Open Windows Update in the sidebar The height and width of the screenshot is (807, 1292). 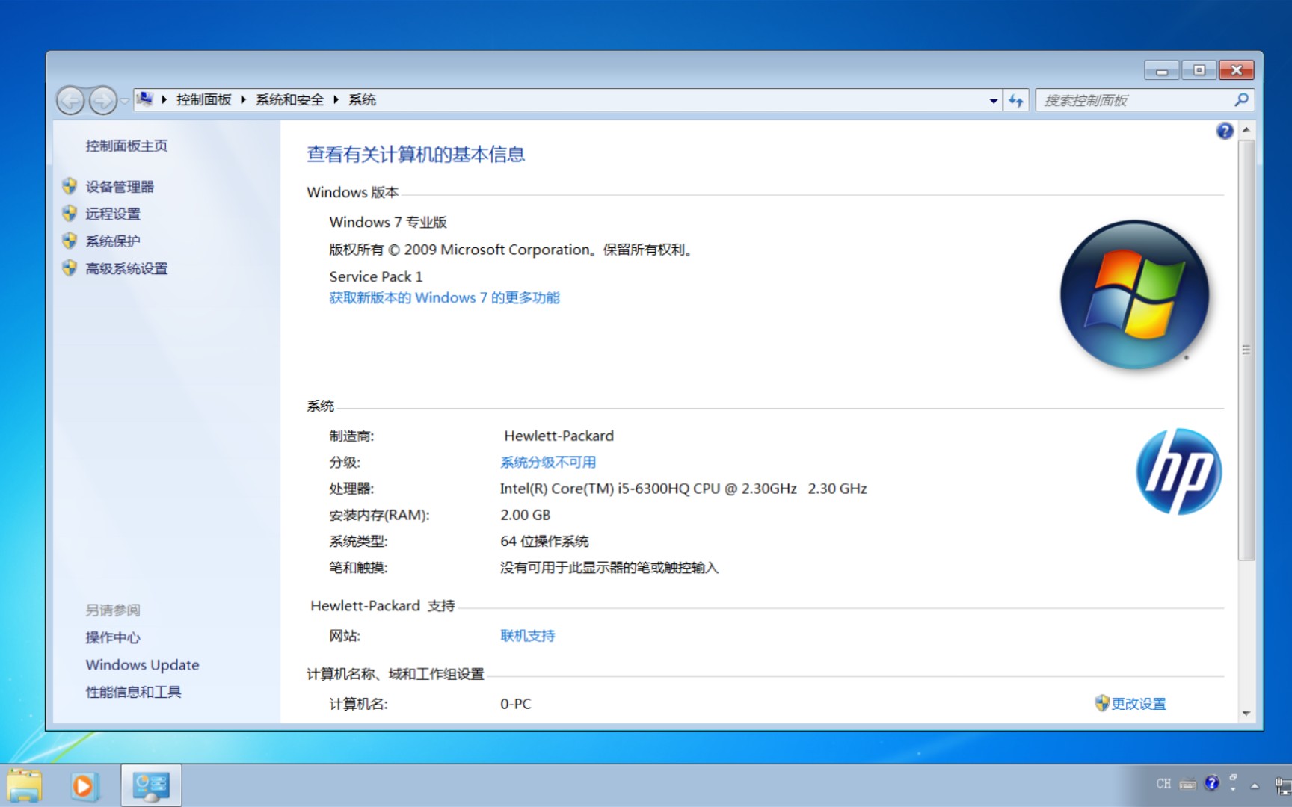point(142,664)
